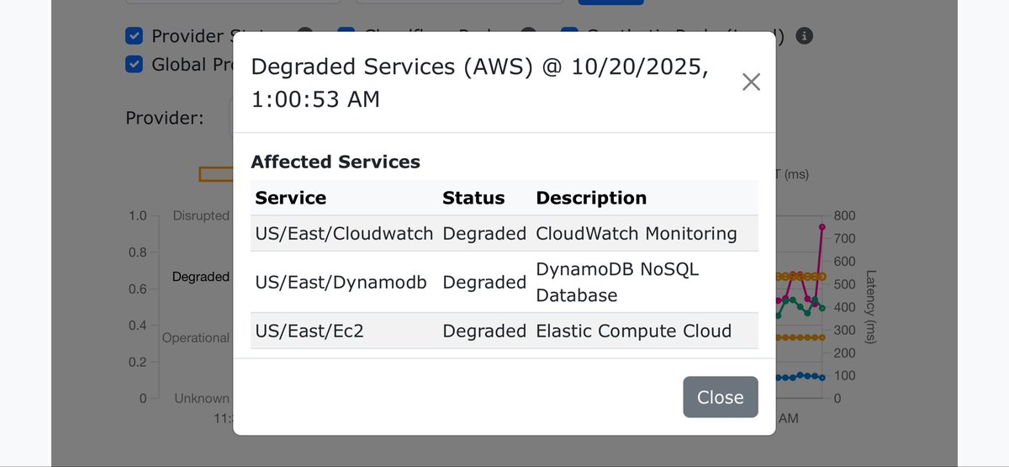Close the dialog with the X icon

751,82
